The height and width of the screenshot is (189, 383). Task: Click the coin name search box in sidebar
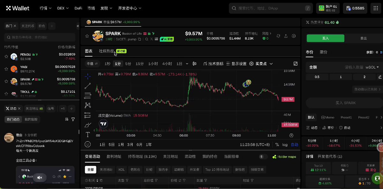pos(40,37)
